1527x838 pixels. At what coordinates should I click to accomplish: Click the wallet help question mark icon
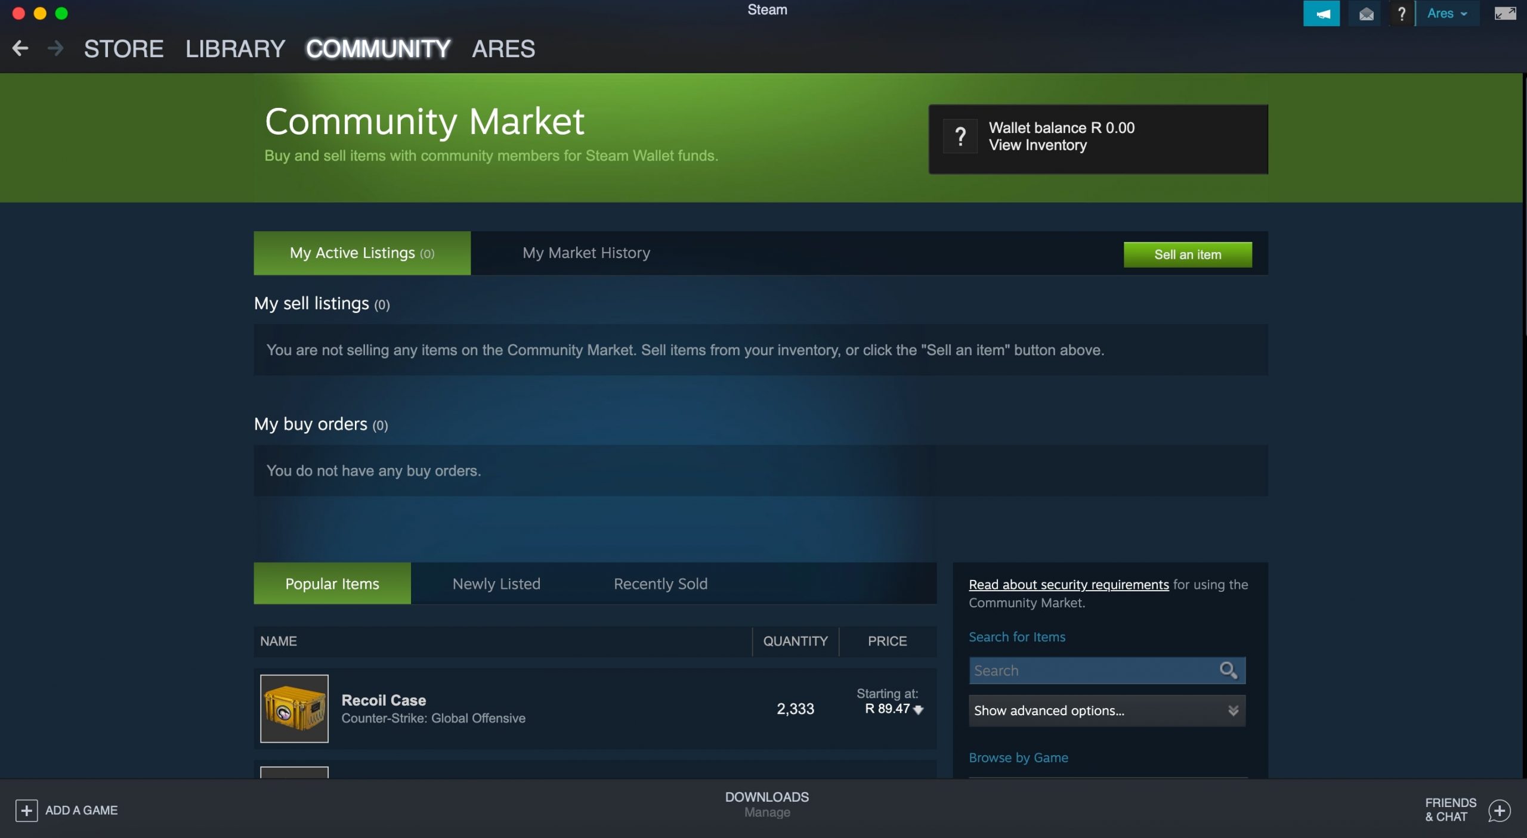tap(960, 136)
